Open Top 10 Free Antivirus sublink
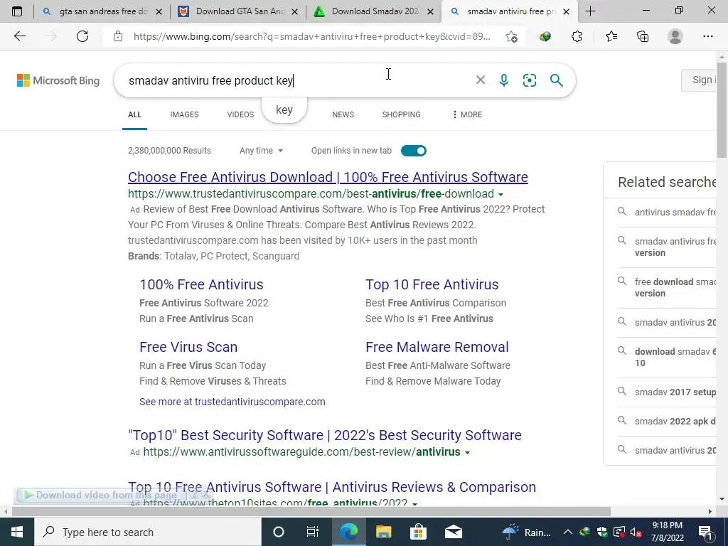 432,284
